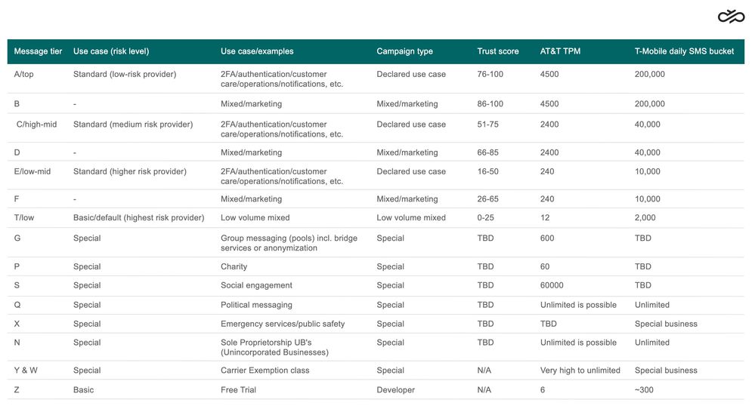Select the Developer campaign type cell

point(395,390)
